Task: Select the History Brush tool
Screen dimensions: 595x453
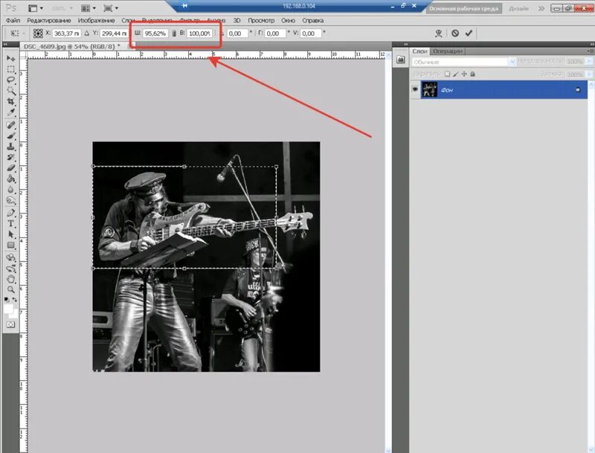Action: coord(11,157)
